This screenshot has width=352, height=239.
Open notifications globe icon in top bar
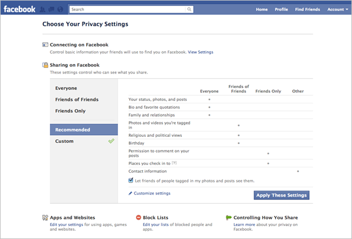click(x=62, y=9)
